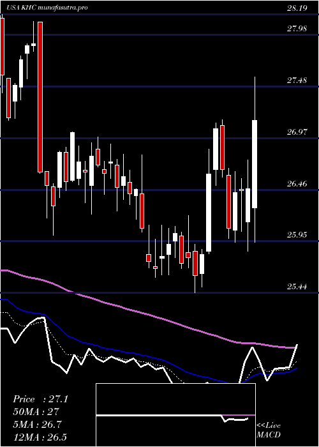Viewport: 319px width, 447px height.
Task: Click the 27.48 price axis label
Action: (x=297, y=80)
